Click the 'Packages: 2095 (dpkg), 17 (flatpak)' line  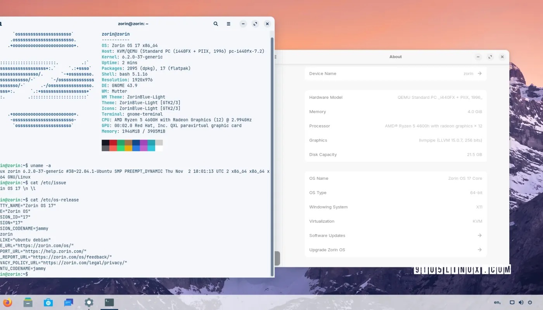pos(146,68)
